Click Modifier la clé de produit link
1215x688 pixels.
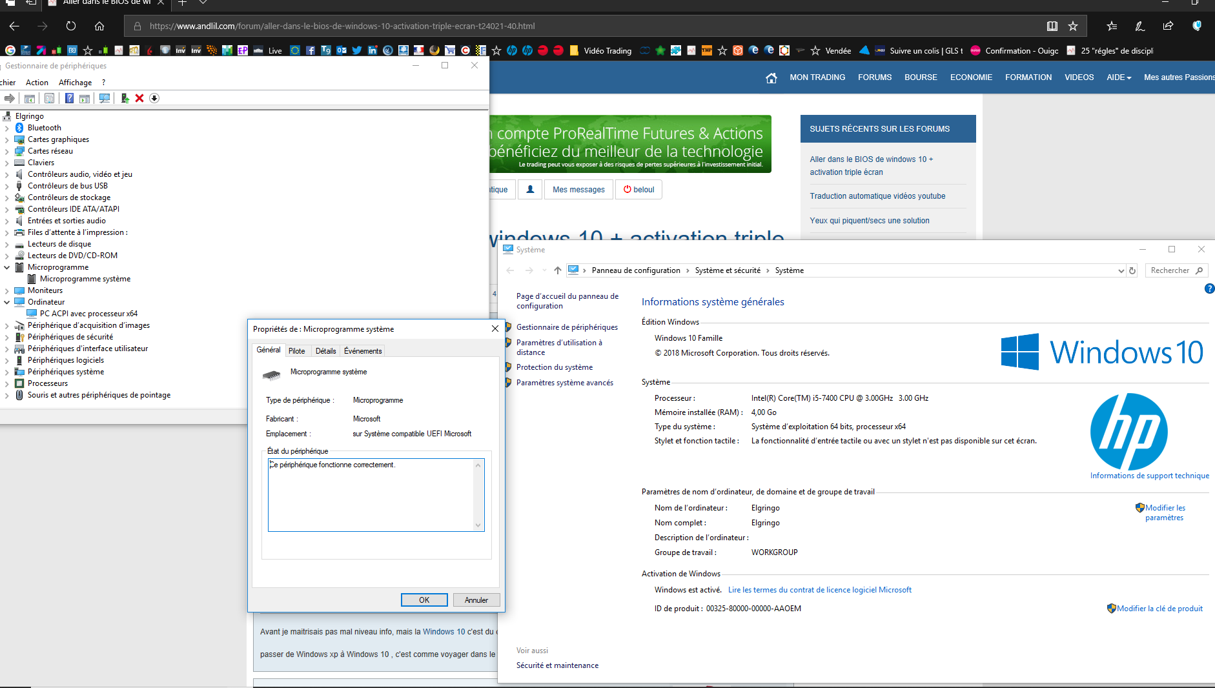[1159, 609]
